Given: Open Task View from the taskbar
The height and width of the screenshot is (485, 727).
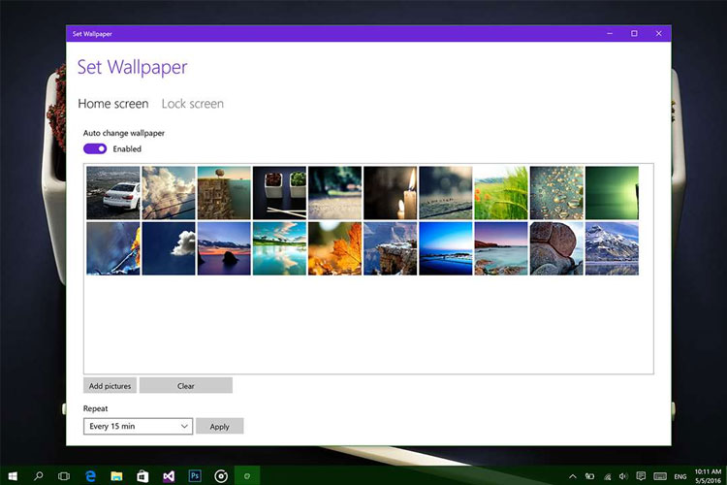Looking at the screenshot, I should 64,475.
